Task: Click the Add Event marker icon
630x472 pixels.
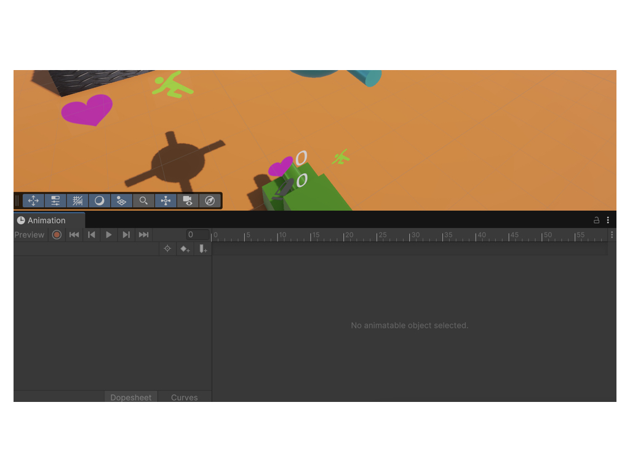Action: point(202,249)
